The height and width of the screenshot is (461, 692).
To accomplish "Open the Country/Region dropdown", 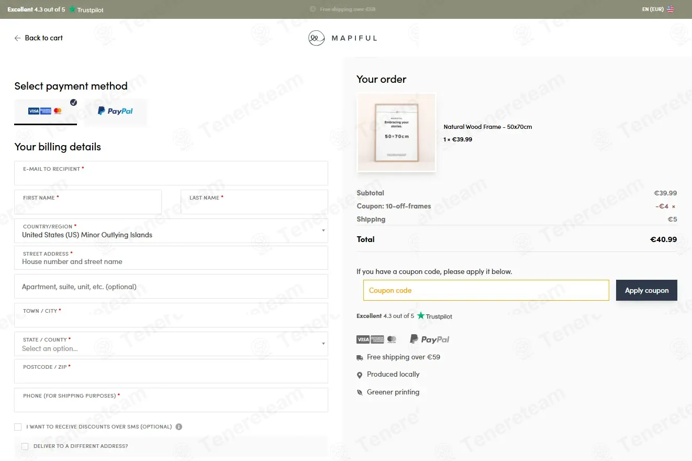I will (x=171, y=230).
